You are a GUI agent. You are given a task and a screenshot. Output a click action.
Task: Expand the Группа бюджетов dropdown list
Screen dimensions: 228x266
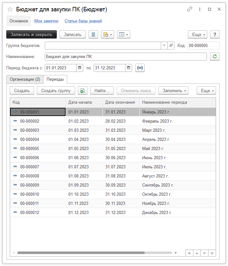164,46
